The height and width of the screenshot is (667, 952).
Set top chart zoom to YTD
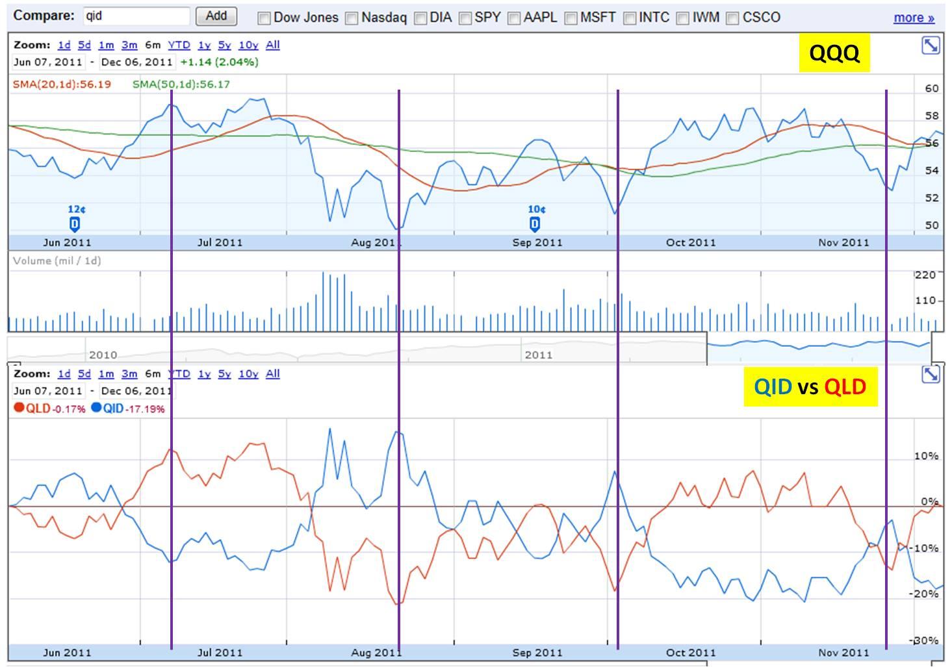179,45
